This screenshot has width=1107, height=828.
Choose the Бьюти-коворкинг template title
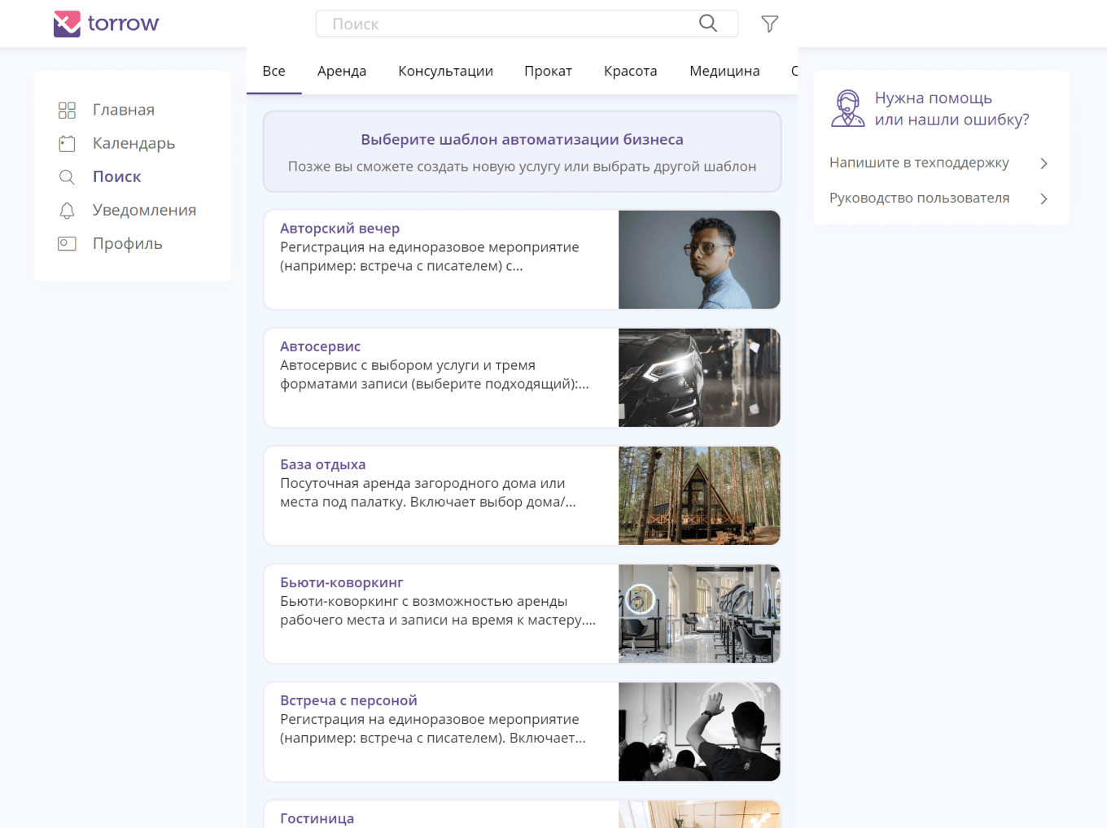tap(341, 582)
